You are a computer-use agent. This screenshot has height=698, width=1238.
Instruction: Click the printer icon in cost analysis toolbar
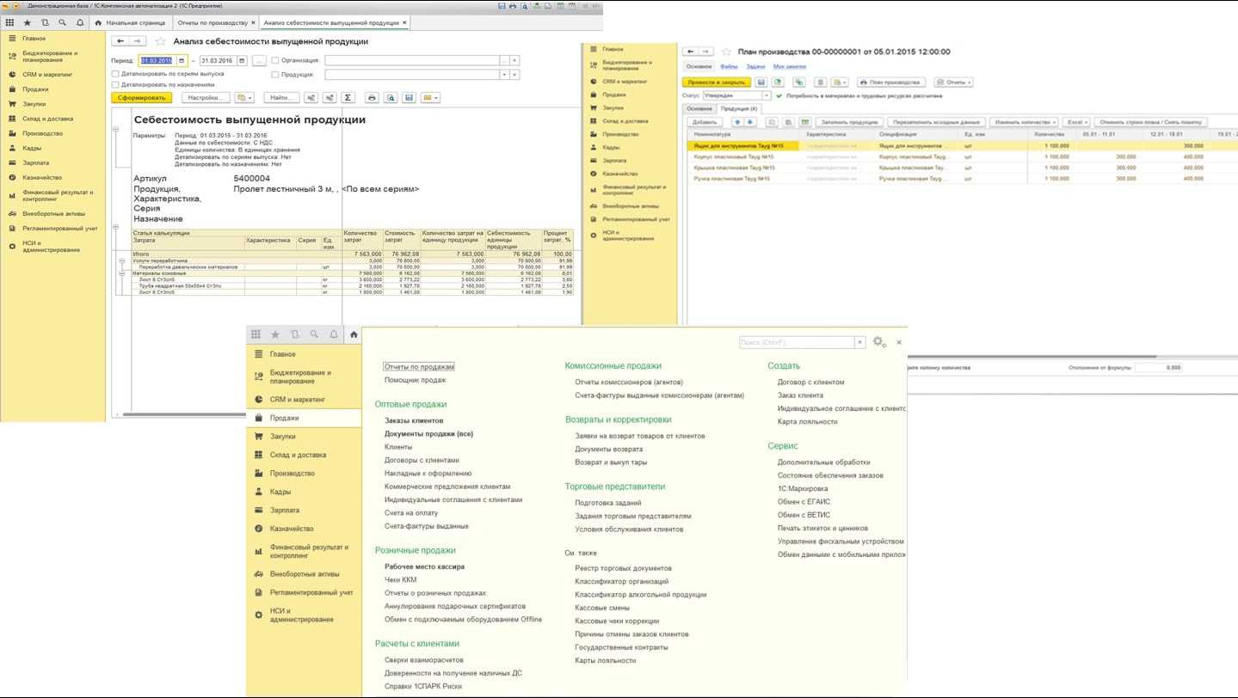(x=372, y=98)
